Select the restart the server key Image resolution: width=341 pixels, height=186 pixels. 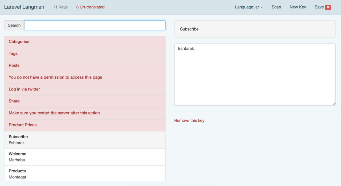[85, 113]
